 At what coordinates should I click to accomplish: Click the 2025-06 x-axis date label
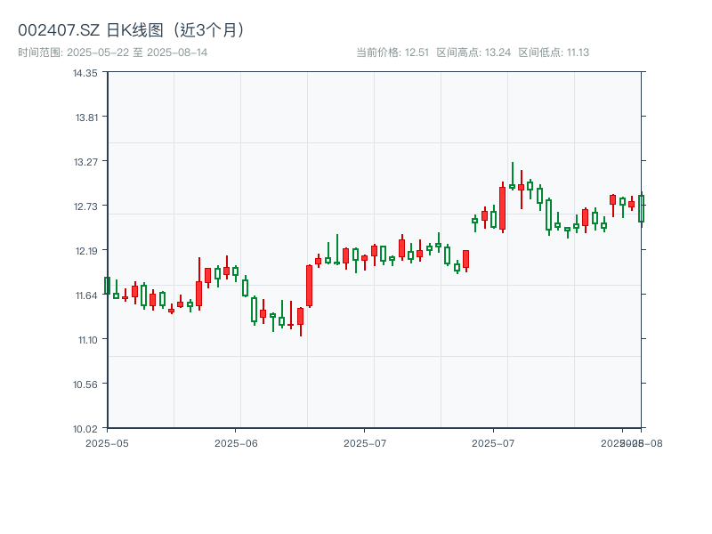(x=236, y=442)
